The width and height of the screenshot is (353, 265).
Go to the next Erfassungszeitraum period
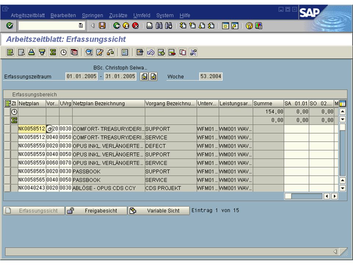(153, 77)
